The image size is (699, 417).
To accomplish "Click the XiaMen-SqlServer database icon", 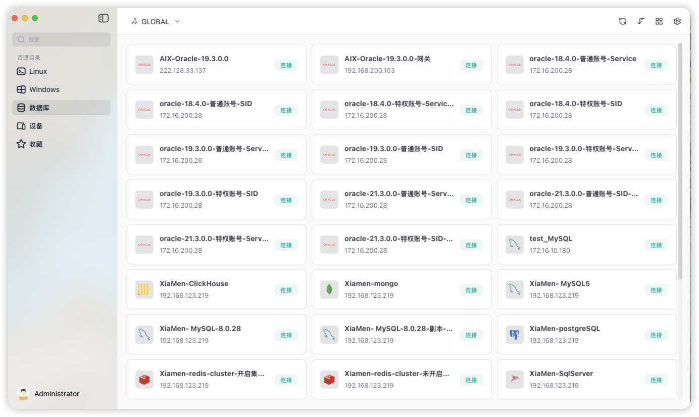I will [x=514, y=379].
